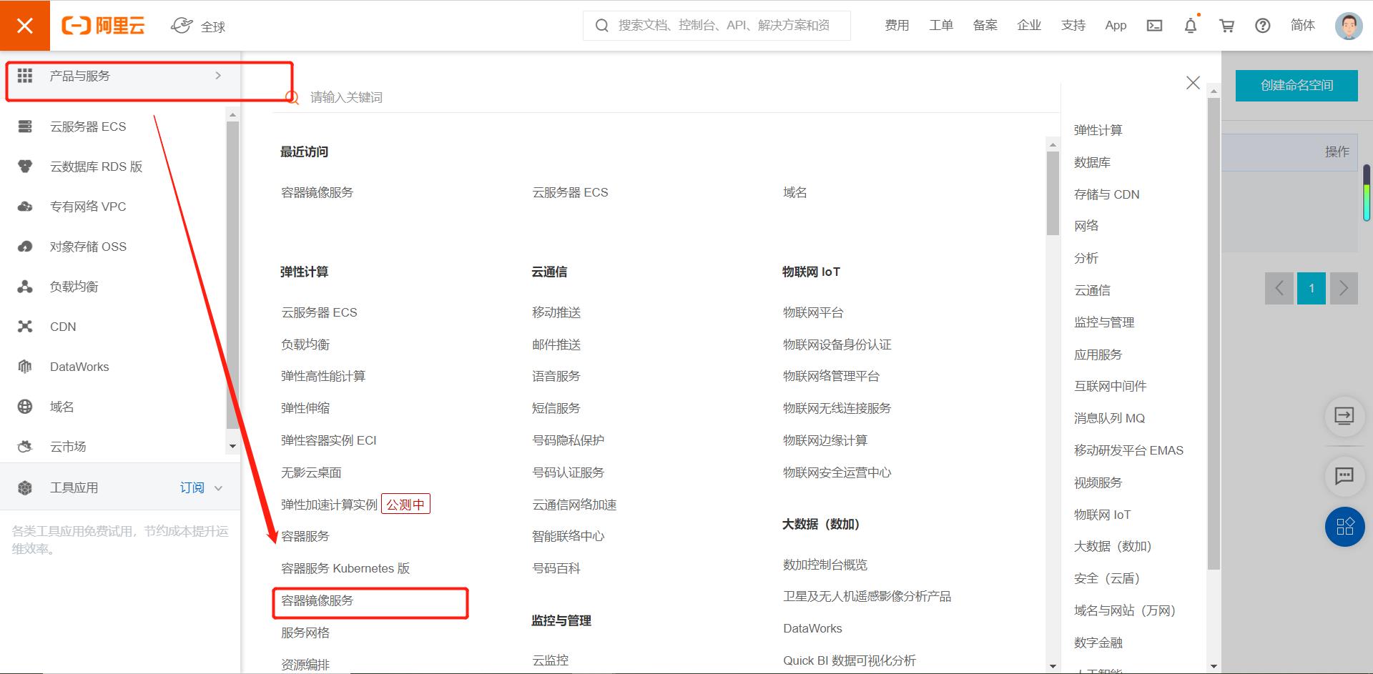This screenshot has height=674, width=1373.
Task: Open 备案 in top navigation
Action: 985,26
